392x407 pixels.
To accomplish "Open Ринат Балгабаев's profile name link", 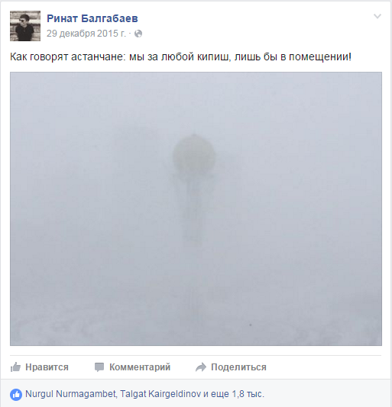I will point(92,18).
